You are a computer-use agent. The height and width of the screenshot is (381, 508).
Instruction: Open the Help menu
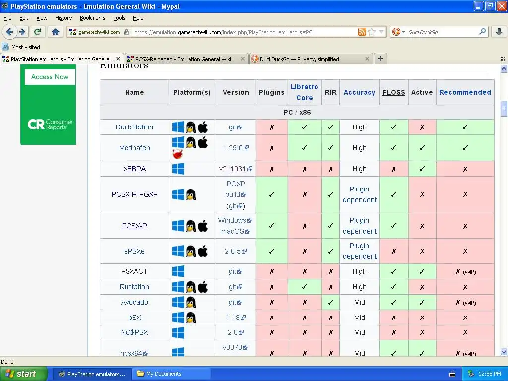(x=138, y=18)
